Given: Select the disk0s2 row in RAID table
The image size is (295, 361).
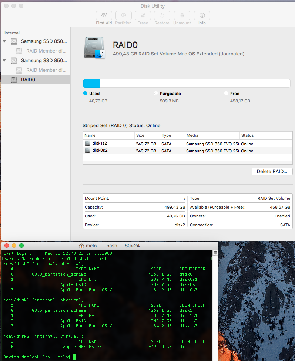Looking at the screenshot, I should point(187,151).
